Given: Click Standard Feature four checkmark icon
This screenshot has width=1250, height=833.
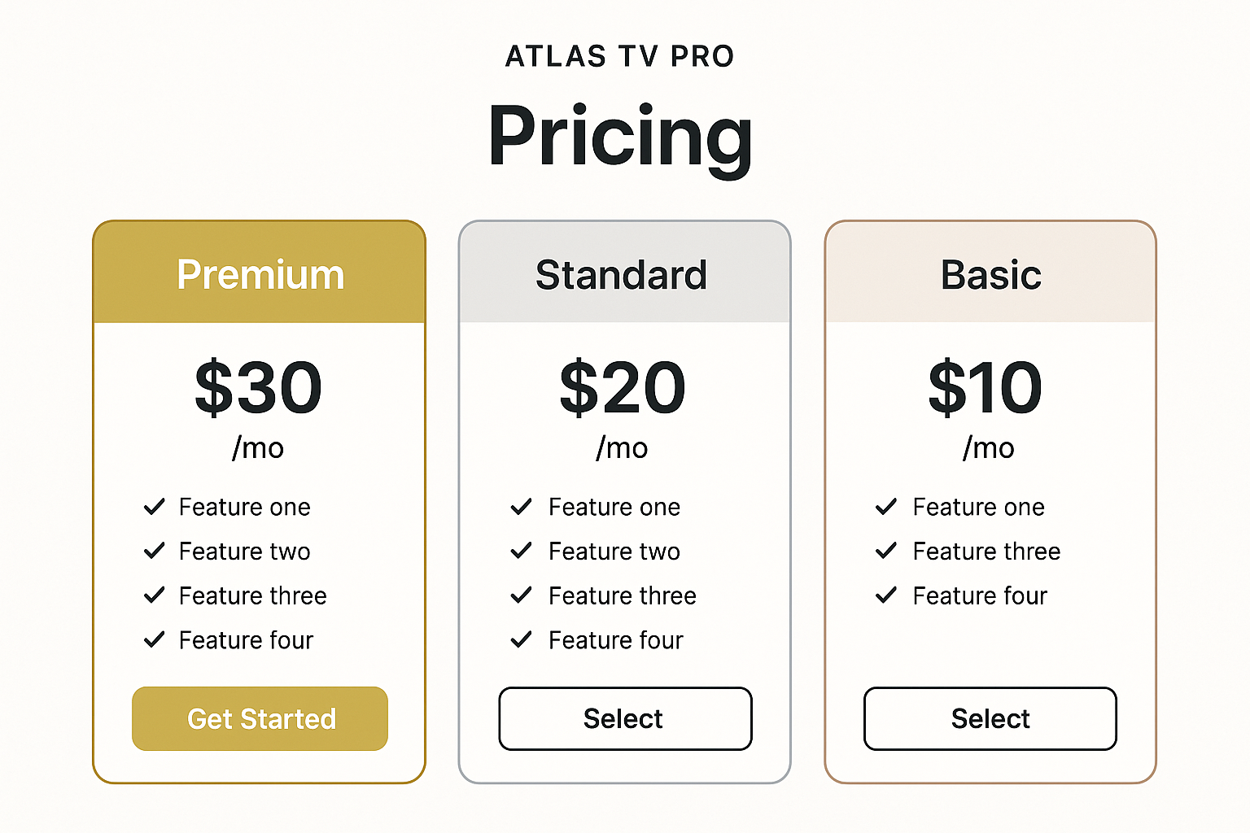Looking at the screenshot, I should click(x=522, y=640).
